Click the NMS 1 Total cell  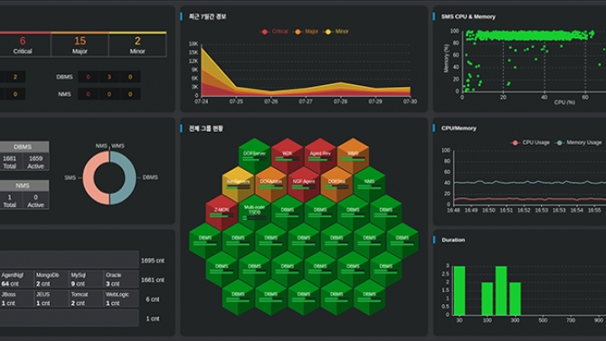pos(10,201)
